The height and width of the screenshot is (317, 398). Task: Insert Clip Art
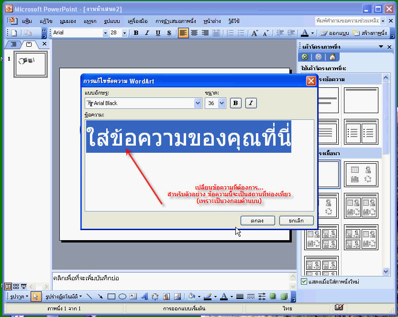click(166, 296)
